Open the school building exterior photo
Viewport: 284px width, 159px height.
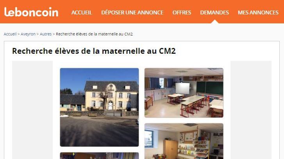[99, 107]
